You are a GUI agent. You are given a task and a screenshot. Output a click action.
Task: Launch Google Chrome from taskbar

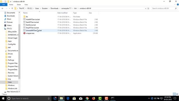tap(87, 98)
